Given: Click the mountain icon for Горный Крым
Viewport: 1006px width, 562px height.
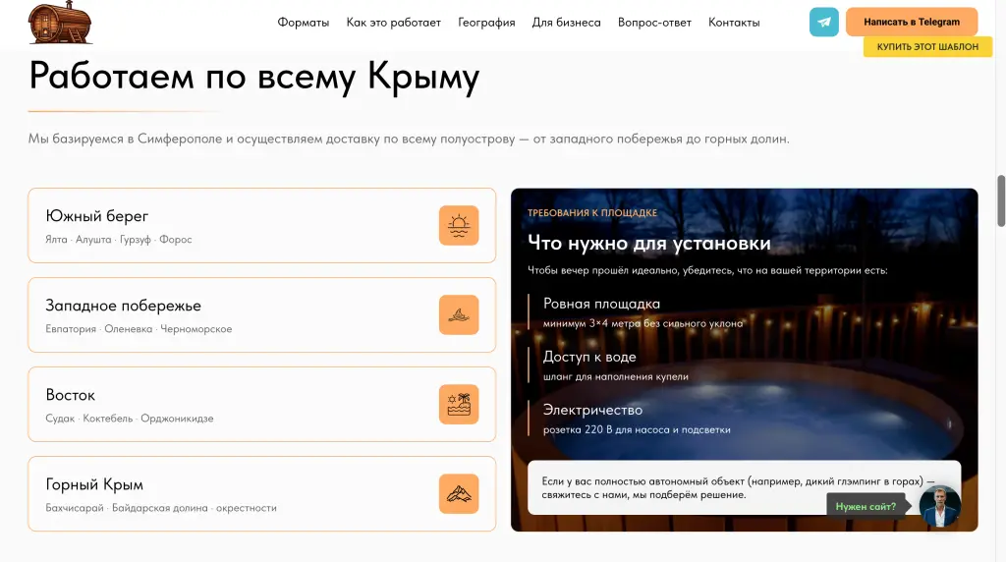Looking at the screenshot, I should coord(459,493).
